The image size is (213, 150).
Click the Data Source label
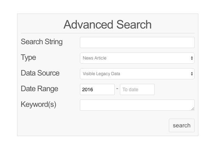40,73
